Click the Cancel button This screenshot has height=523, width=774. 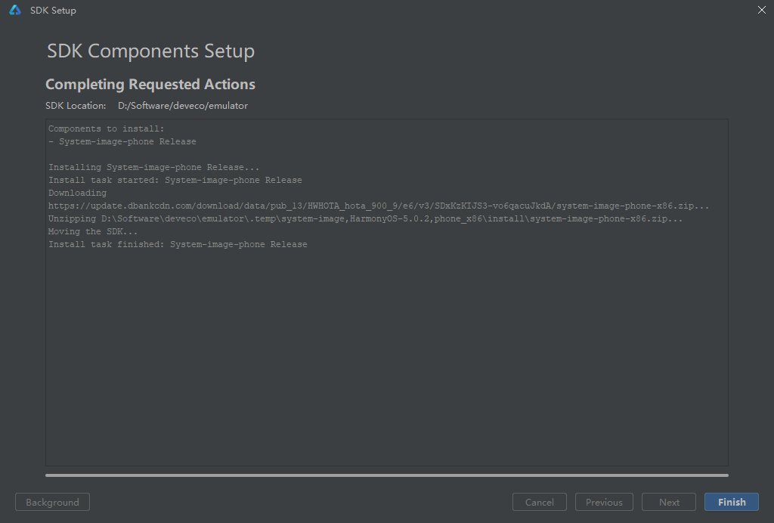tap(539, 502)
